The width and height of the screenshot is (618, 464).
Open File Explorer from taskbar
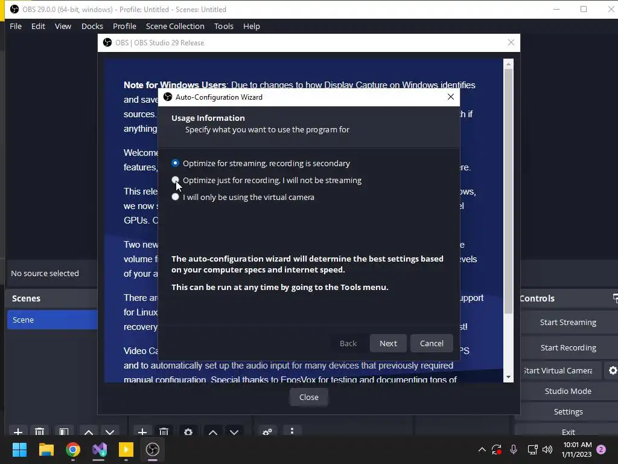coord(46,449)
